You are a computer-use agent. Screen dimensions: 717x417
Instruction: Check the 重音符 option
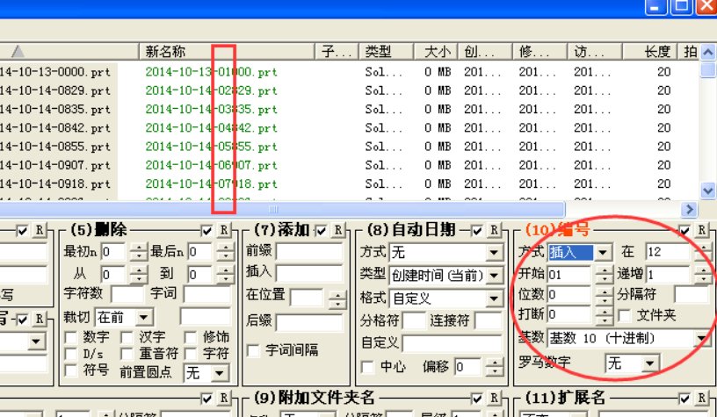(x=127, y=354)
